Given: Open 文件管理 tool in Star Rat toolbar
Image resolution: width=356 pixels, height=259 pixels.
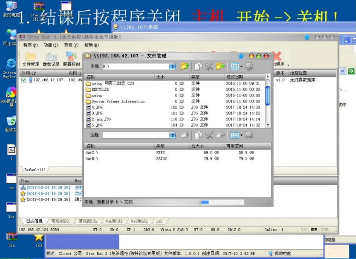Looking at the screenshot, I should [x=31, y=59].
